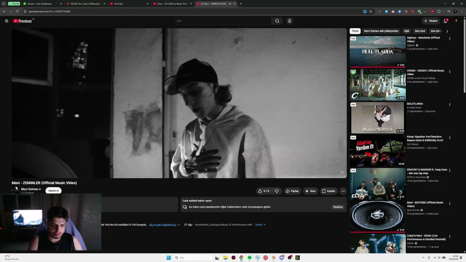Click the 'Oluştur' create button
Viewport: 466px width, 262px height.
pyautogui.click(x=431, y=21)
